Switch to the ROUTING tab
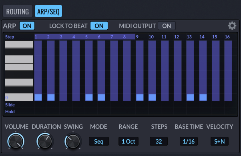The width and height of the screenshot is (241, 156). point(18,11)
